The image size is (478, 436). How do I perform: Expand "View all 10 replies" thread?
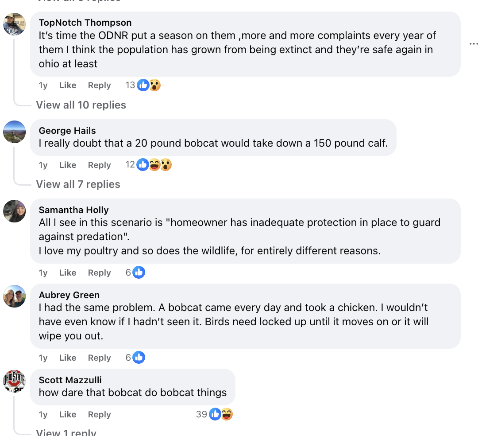click(x=81, y=105)
